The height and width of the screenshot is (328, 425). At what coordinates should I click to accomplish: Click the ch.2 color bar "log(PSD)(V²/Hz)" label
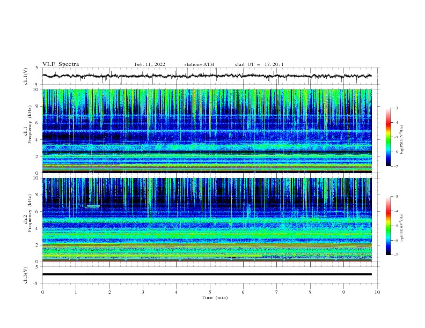pyautogui.click(x=402, y=228)
